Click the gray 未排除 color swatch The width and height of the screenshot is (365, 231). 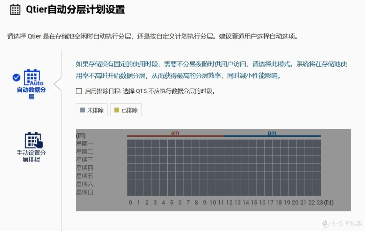[x=82, y=110]
